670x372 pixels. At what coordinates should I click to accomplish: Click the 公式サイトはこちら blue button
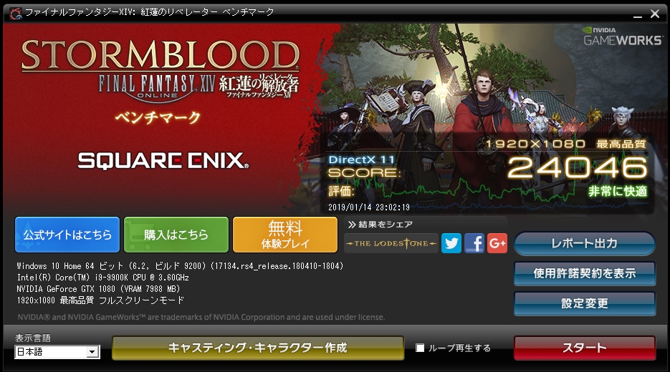(67, 235)
